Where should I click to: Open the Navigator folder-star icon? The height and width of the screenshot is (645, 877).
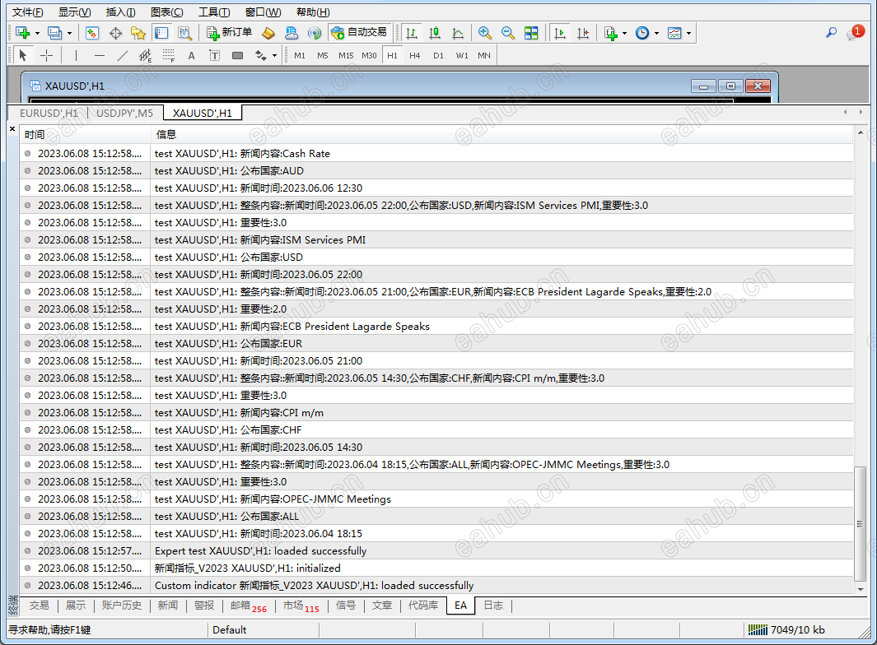click(138, 33)
